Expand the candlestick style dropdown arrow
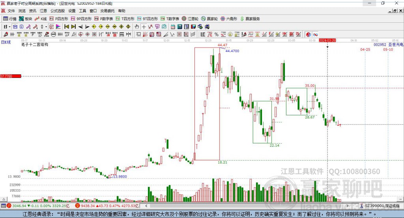Image resolution: width=404 pixels, height=218 pixels. click(x=46, y=27)
